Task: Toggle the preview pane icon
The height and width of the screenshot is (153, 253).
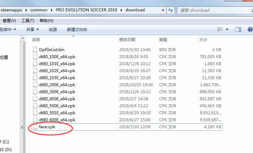Action: tap(238, 29)
